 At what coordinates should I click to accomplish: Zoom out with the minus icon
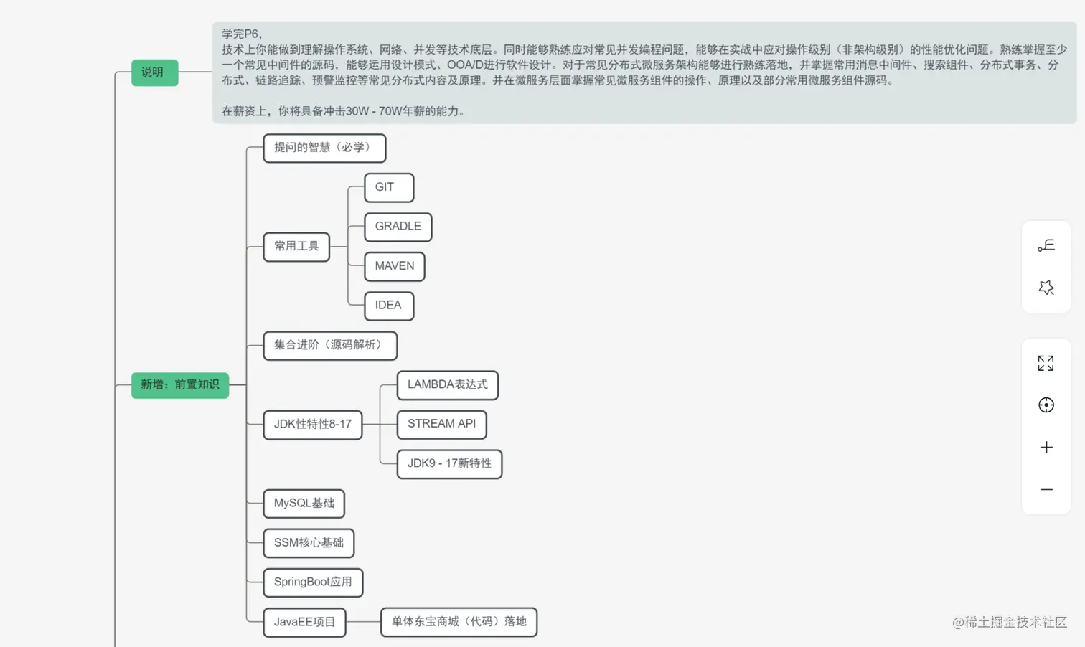click(x=1046, y=488)
